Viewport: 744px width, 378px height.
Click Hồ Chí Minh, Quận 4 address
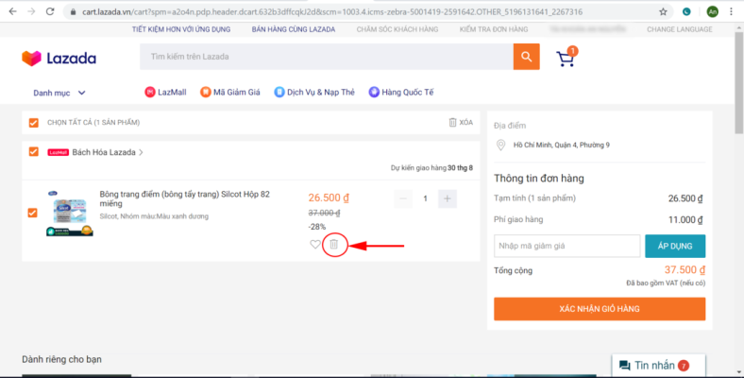click(x=562, y=145)
